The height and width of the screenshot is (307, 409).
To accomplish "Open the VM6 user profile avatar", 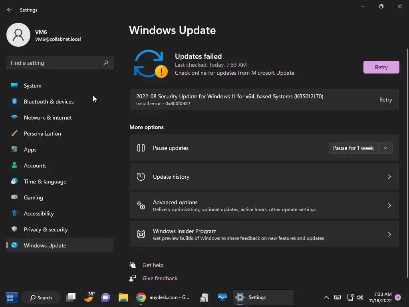I will 18,35.
